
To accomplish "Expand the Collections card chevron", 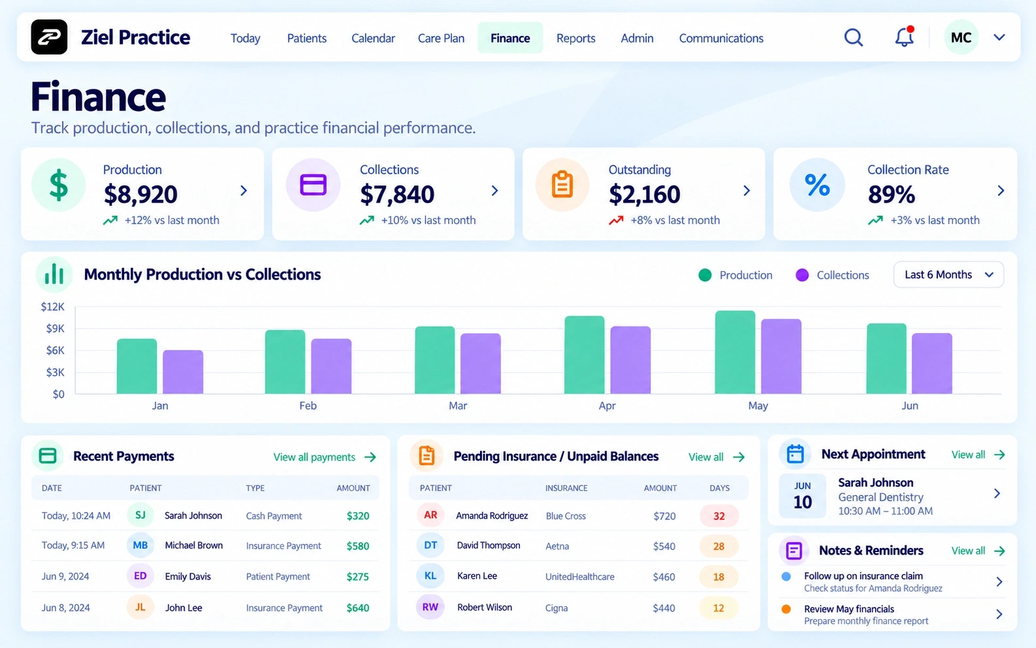I will pos(494,191).
